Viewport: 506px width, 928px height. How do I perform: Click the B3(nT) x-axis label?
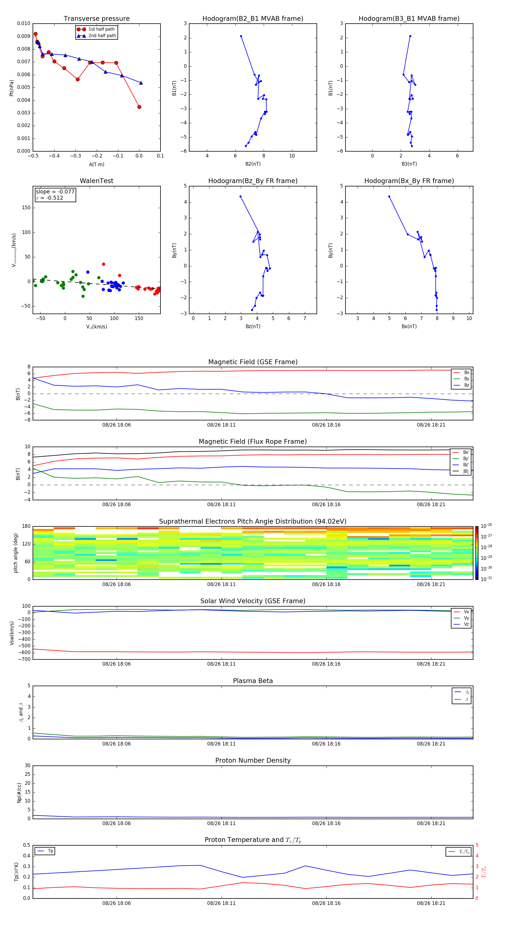coord(409,164)
